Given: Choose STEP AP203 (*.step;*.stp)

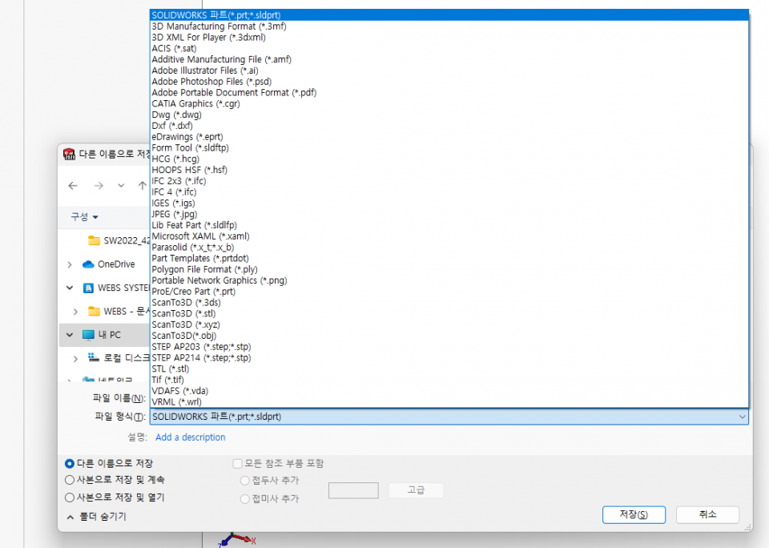Looking at the screenshot, I should [x=449, y=347].
